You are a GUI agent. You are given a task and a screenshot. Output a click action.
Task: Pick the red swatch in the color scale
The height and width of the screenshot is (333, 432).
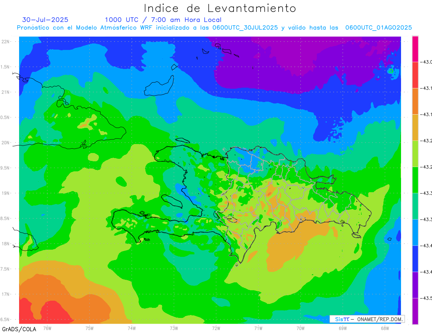415,75
